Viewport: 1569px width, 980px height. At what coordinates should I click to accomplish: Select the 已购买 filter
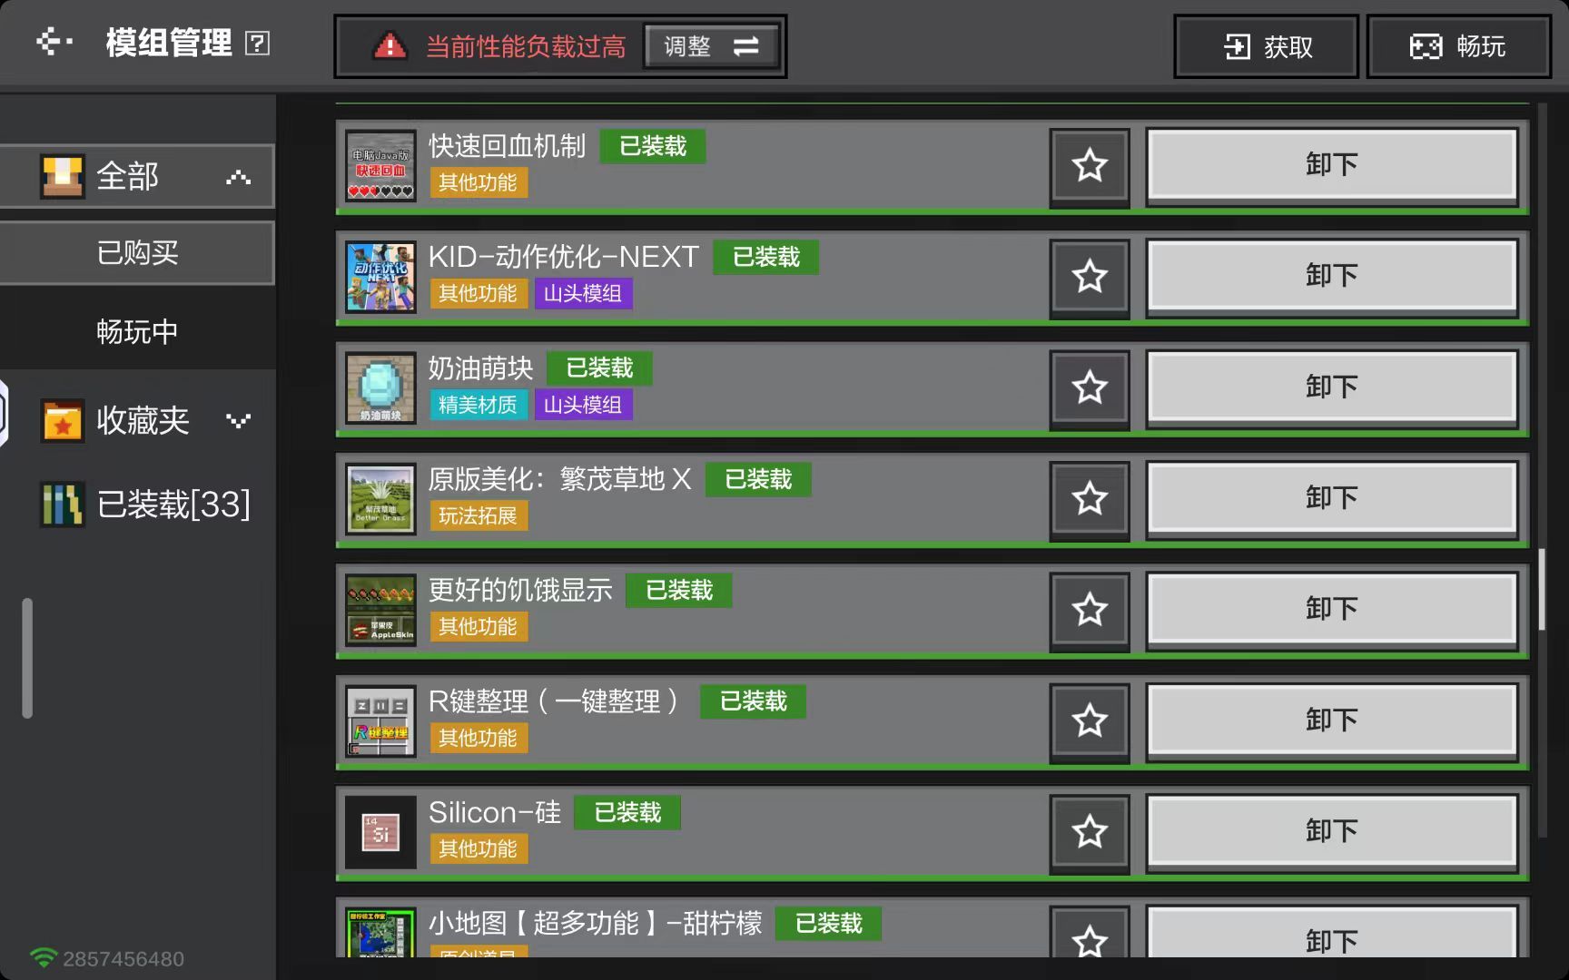[137, 252]
